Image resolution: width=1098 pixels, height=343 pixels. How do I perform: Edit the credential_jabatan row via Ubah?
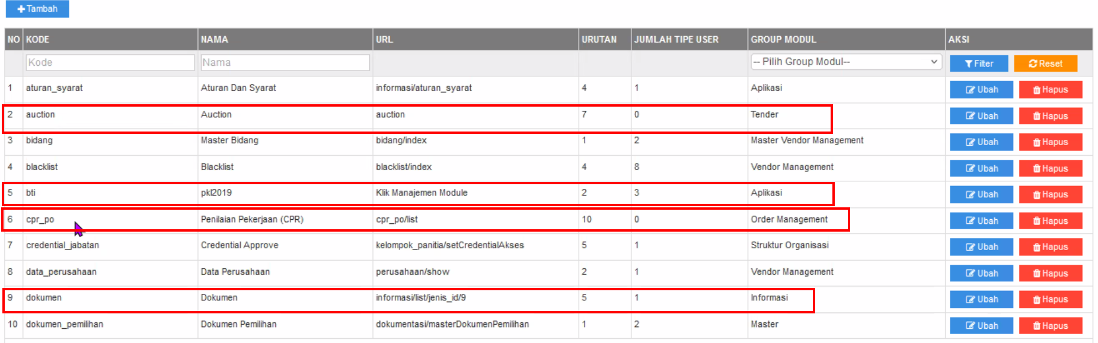(x=981, y=247)
